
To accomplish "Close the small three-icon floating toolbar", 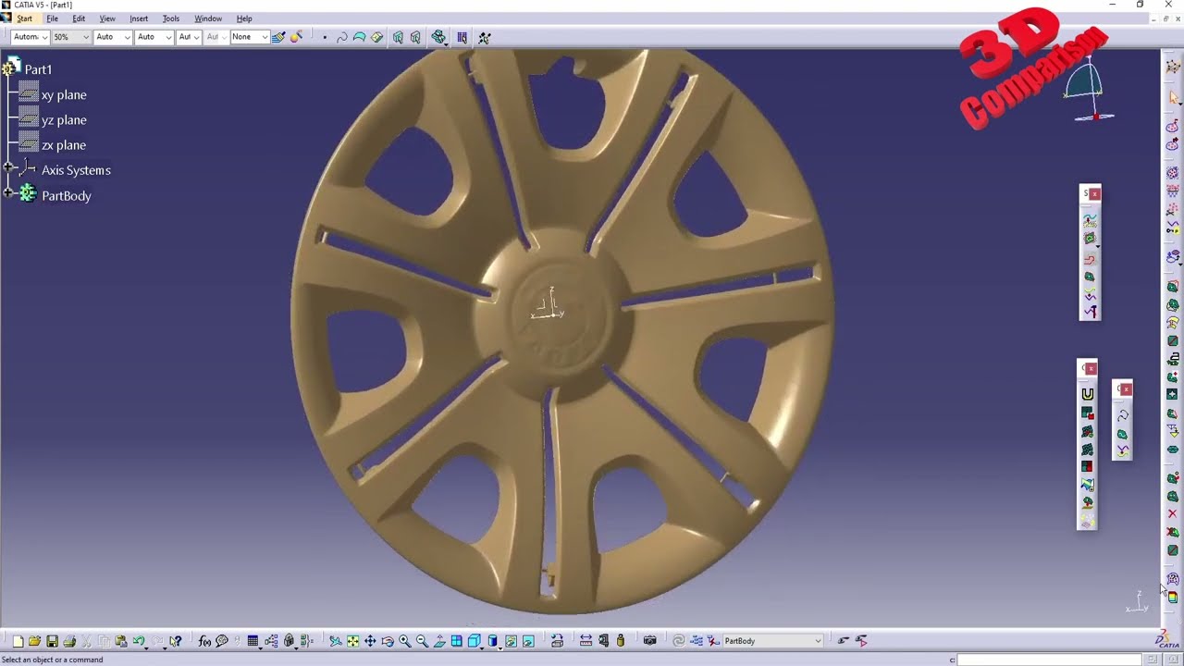I will tap(1127, 389).
